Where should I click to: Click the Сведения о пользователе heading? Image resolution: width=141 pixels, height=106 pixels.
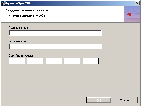pyautogui.click(x=27, y=10)
